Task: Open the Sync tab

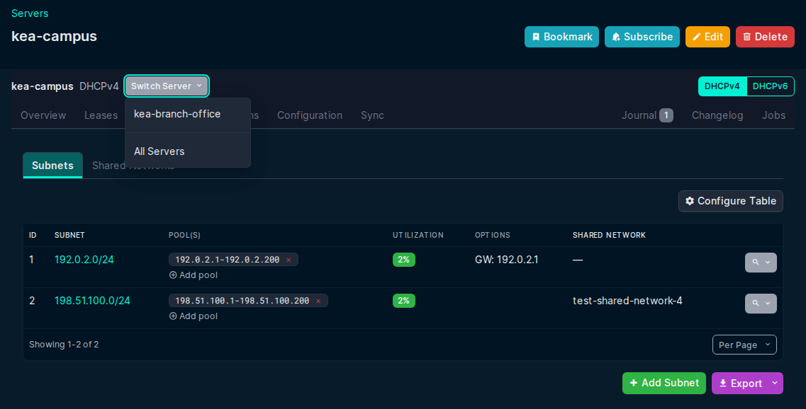Action: tap(372, 115)
